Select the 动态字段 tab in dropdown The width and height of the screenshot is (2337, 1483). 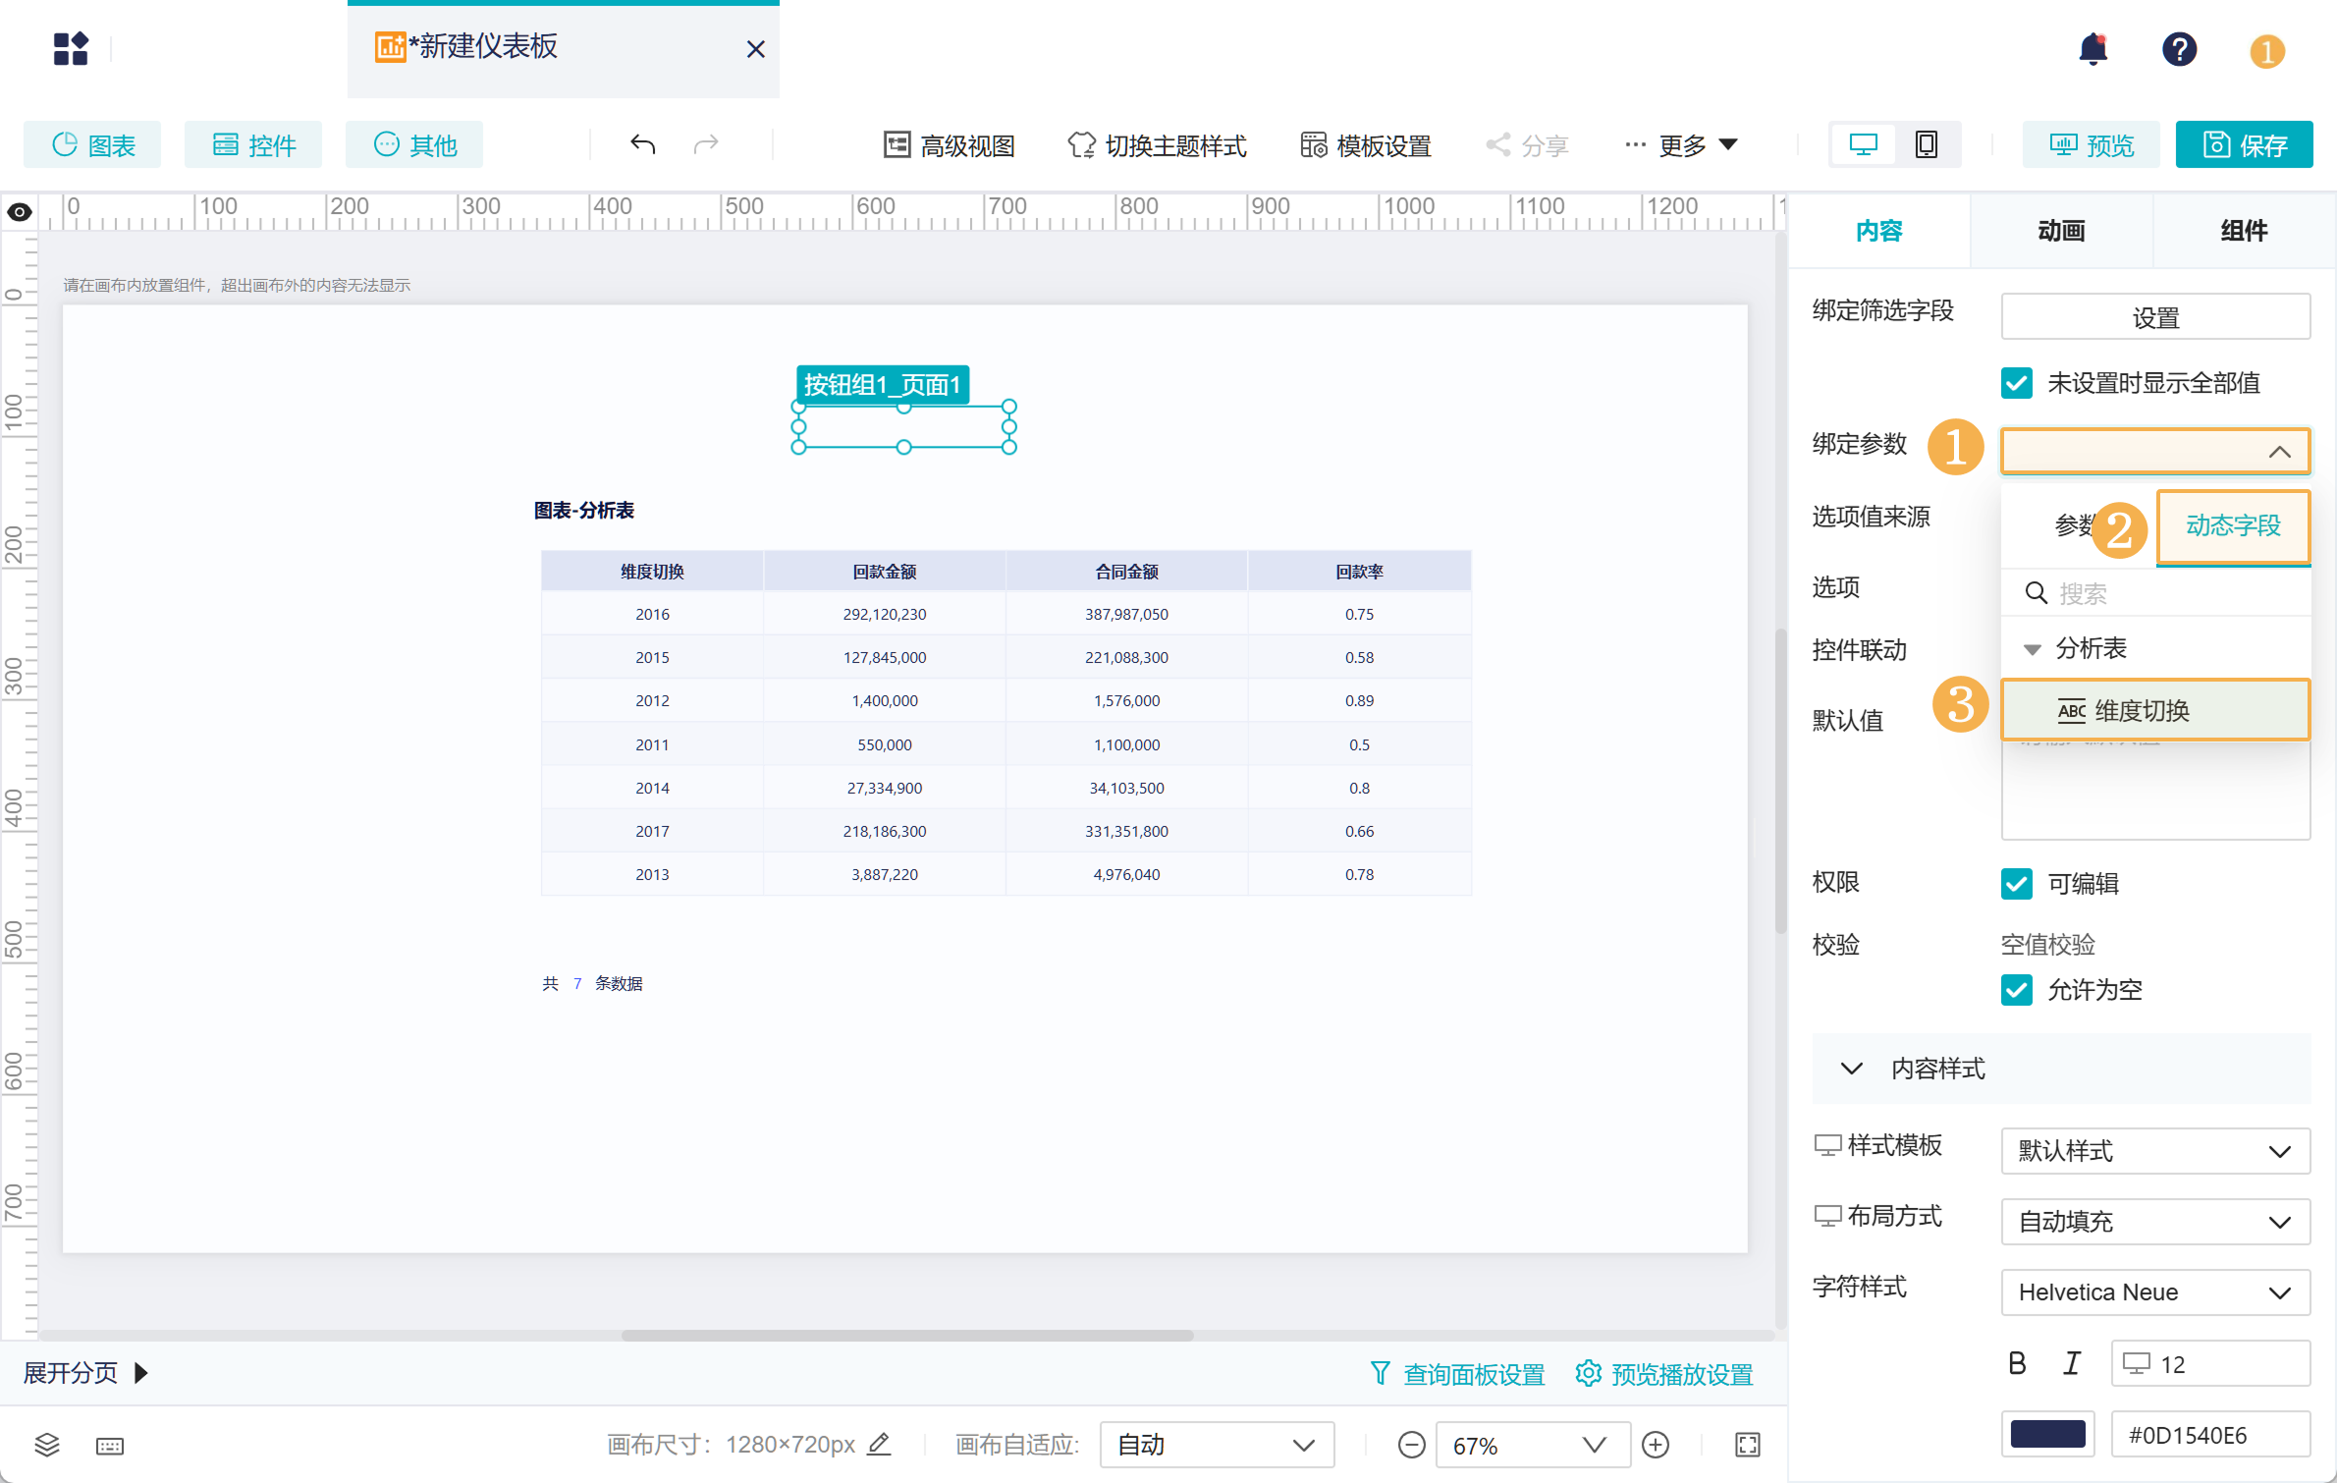[2233, 525]
